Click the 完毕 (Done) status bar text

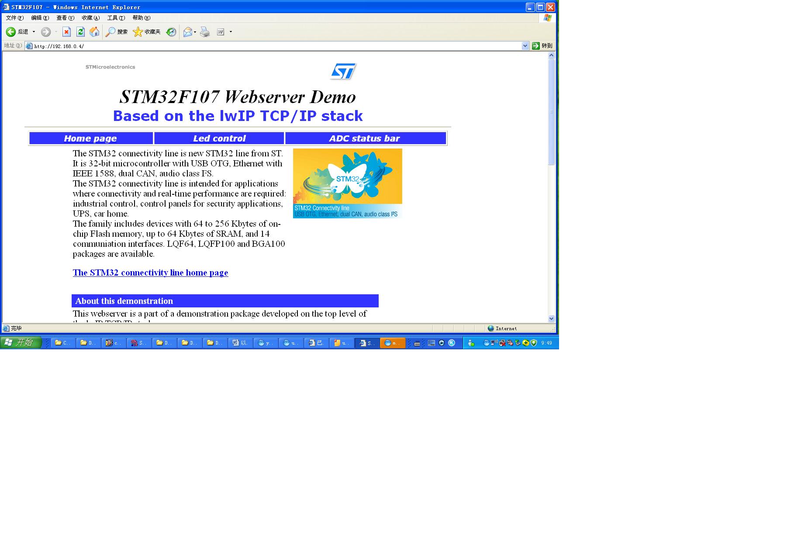16,328
